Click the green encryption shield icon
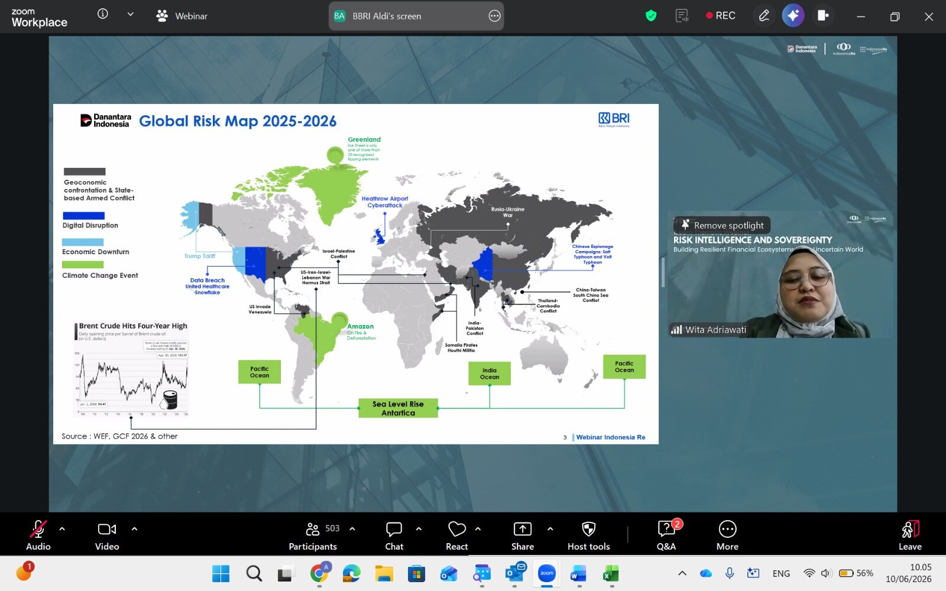 coord(651,16)
